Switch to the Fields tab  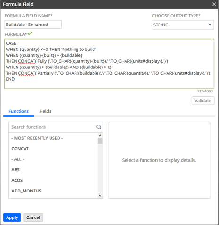(45, 111)
